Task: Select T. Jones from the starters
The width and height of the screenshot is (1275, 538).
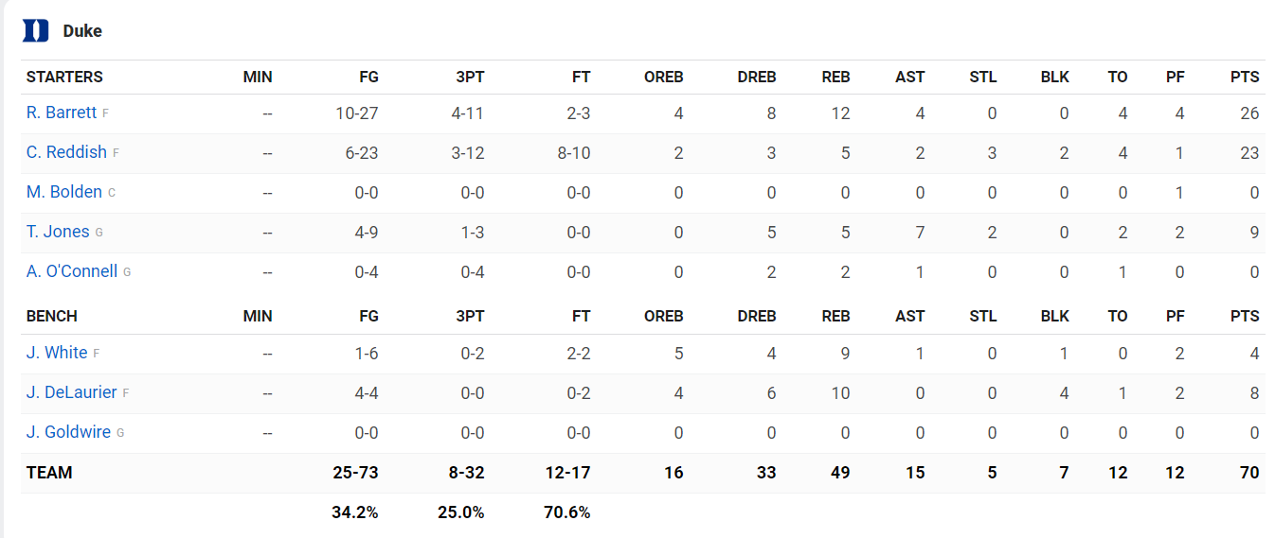Action: click(58, 232)
